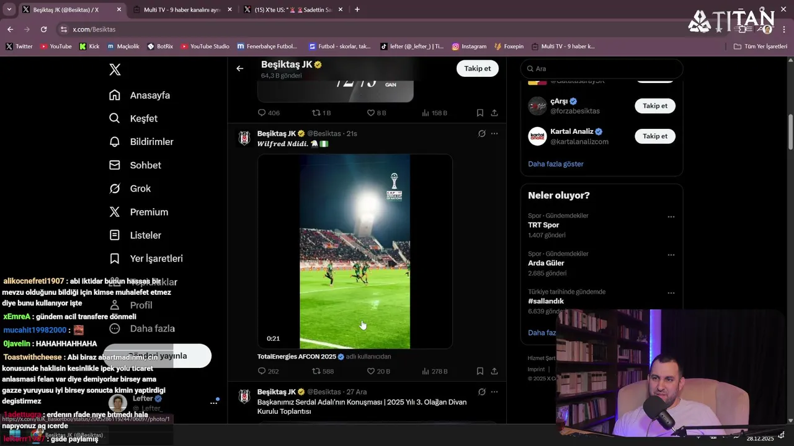Open Grok action on Serdal Adalı post

[x=481, y=391]
